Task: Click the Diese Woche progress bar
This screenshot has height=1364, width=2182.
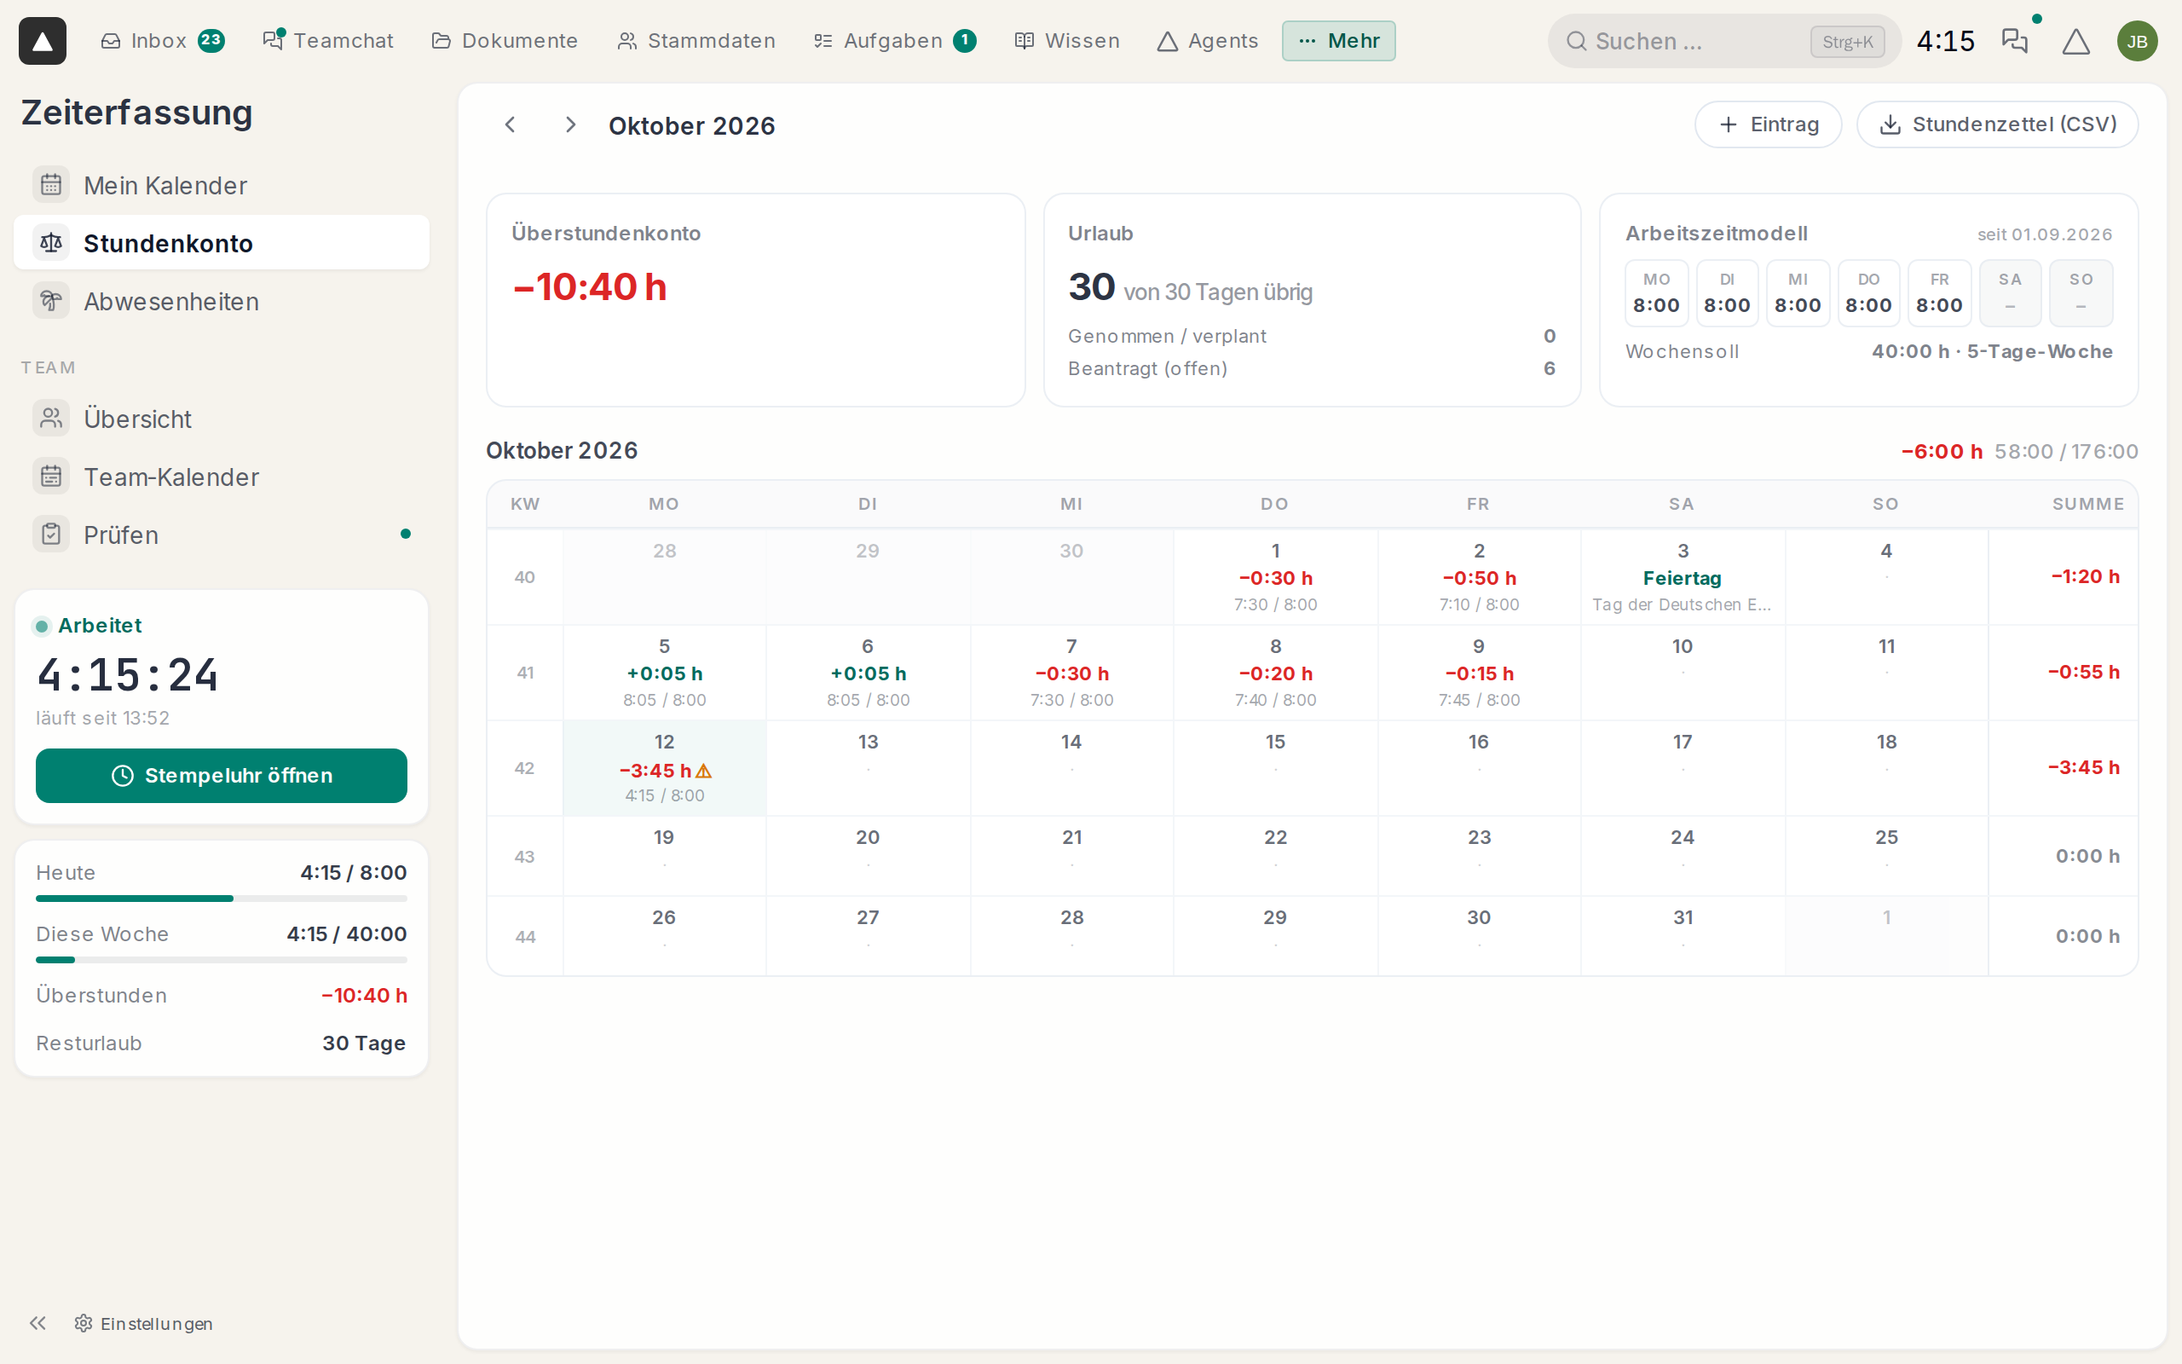Action: coord(221,960)
